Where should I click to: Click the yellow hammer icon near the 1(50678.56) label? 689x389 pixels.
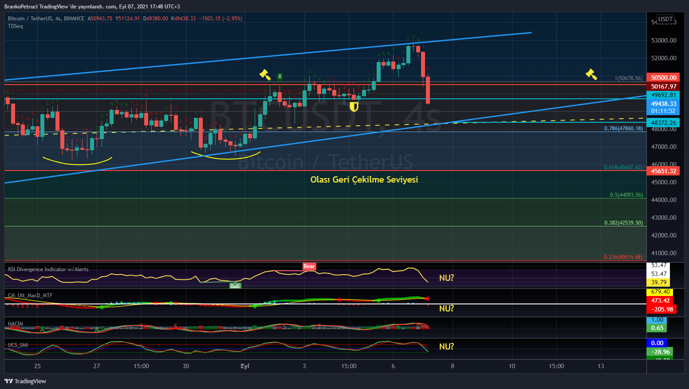pos(591,74)
